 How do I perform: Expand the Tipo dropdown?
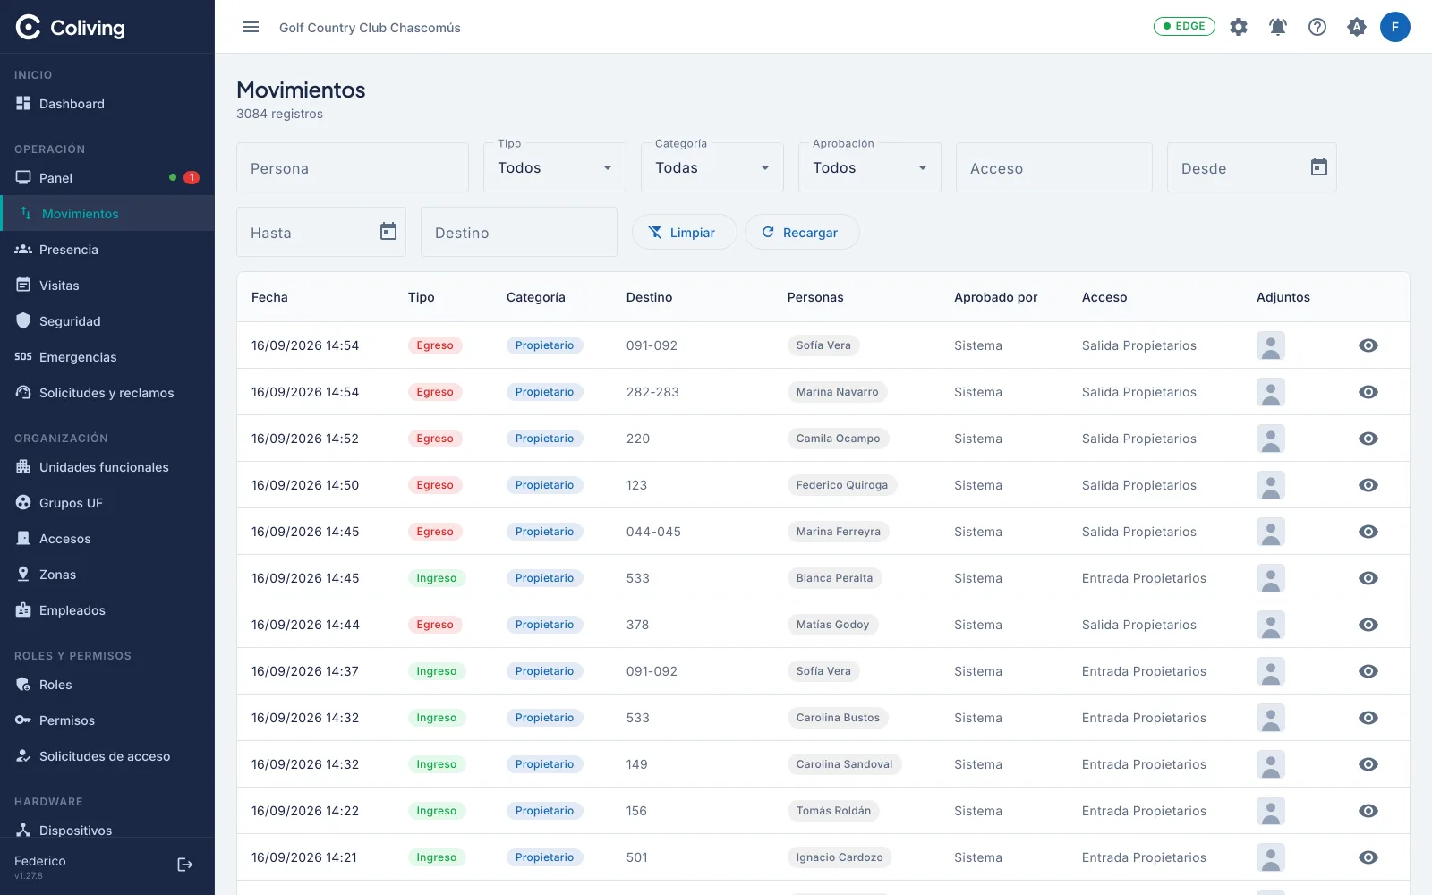(x=555, y=167)
